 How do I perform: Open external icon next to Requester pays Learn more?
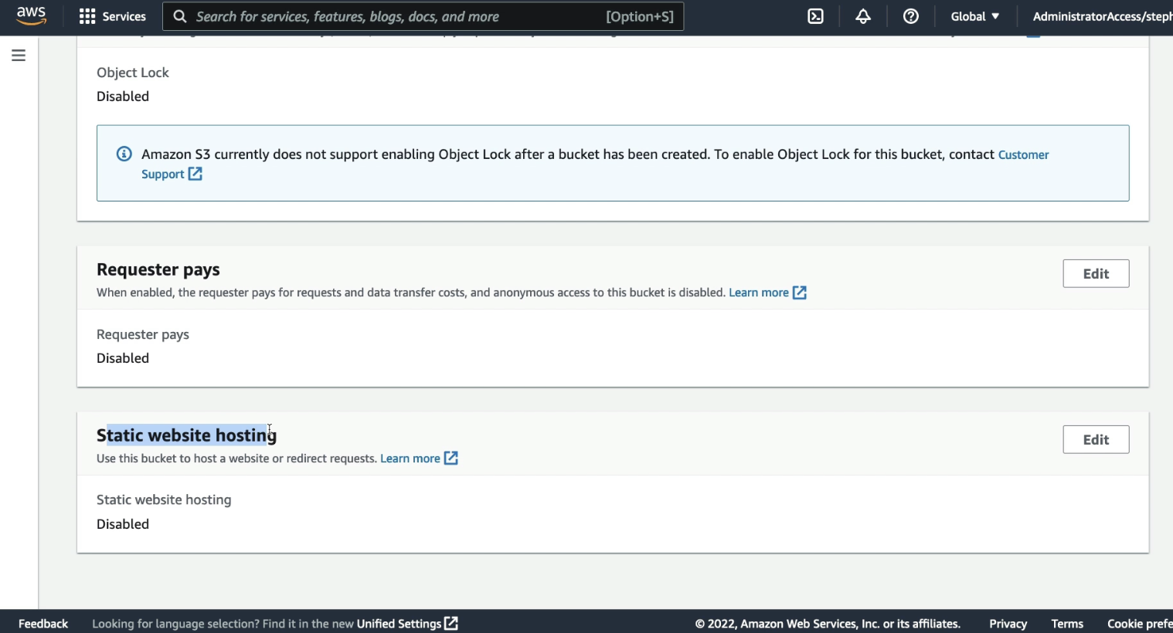click(800, 293)
